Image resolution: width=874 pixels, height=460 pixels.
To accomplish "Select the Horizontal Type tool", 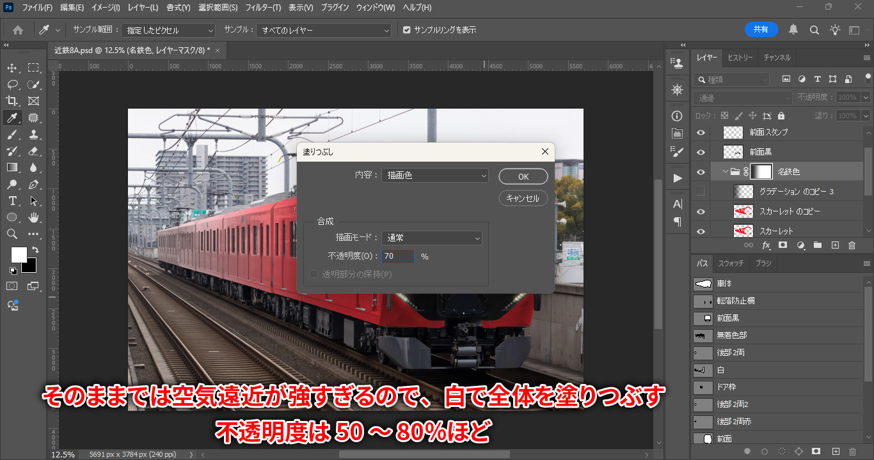I will coord(12,201).
